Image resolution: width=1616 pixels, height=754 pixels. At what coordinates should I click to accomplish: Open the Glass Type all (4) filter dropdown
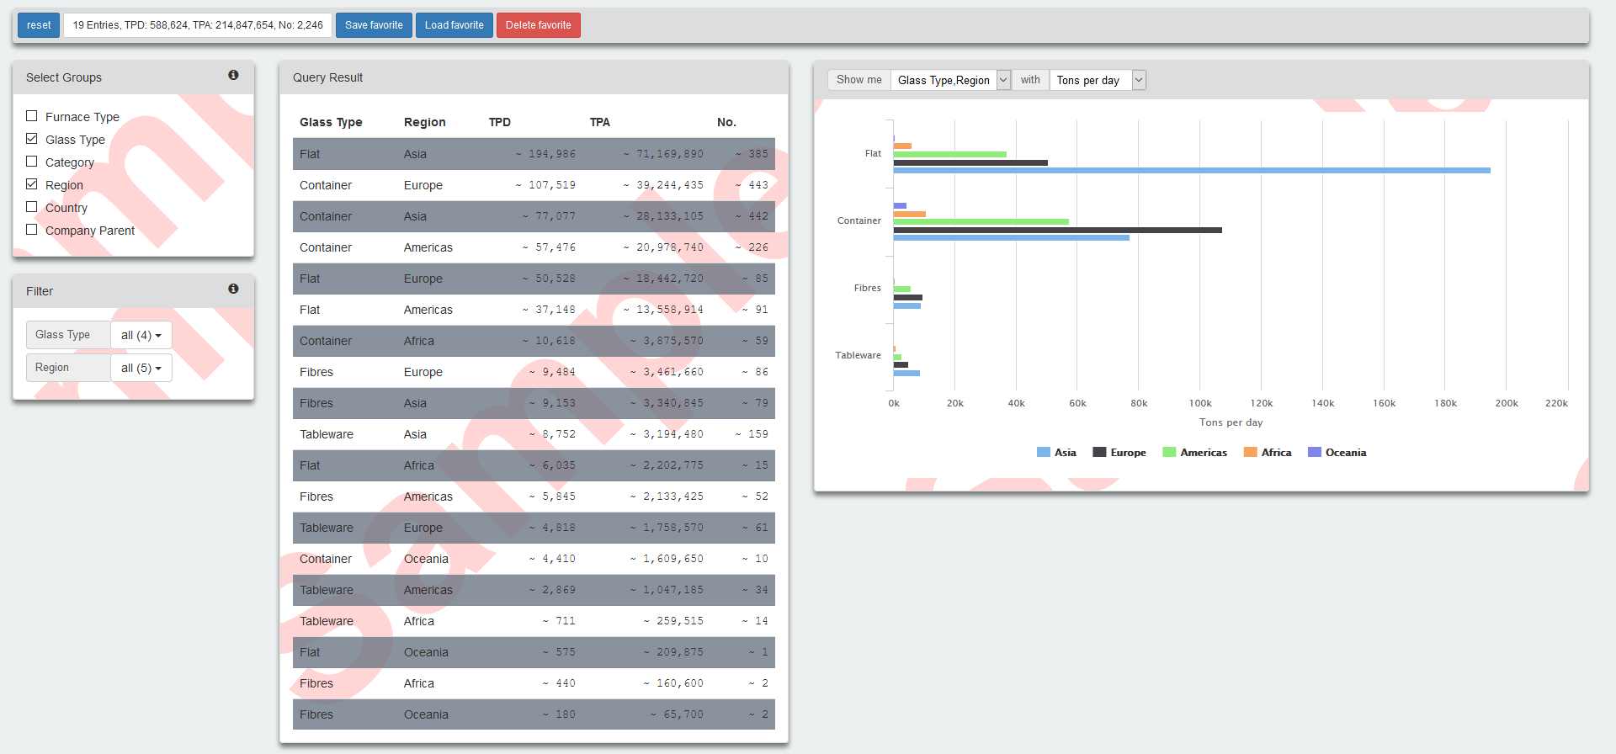coord(141,335)
